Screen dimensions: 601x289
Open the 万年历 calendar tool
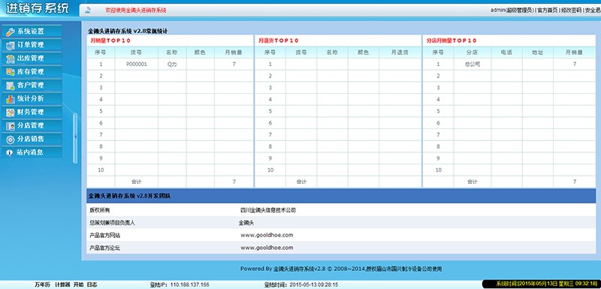point(42,284)
